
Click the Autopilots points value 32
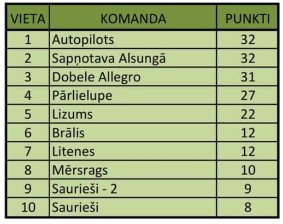coord(247,40)
